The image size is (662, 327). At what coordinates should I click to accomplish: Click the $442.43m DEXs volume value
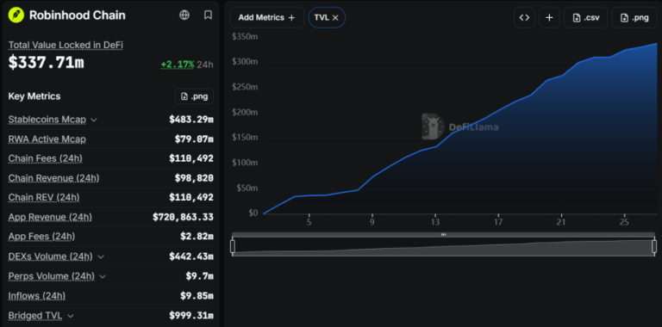point(191,256)
